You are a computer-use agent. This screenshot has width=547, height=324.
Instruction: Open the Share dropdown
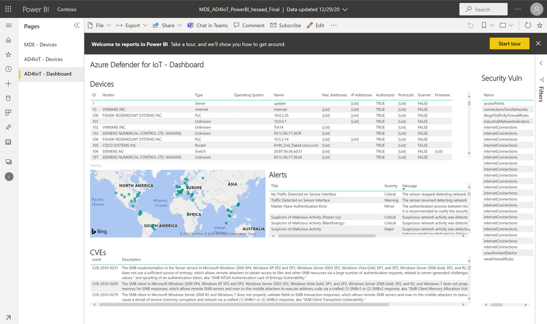pos(168,26)
